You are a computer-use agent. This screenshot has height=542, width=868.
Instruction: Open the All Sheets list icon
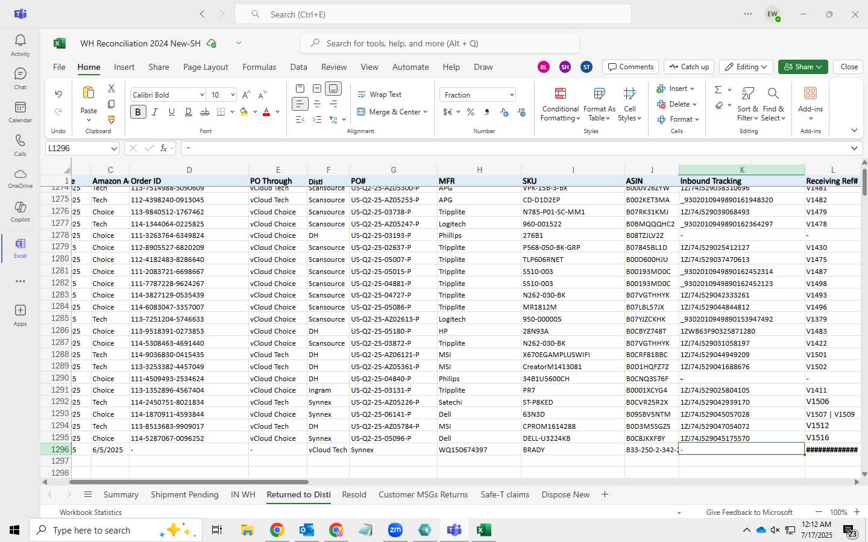pos(88,494)
